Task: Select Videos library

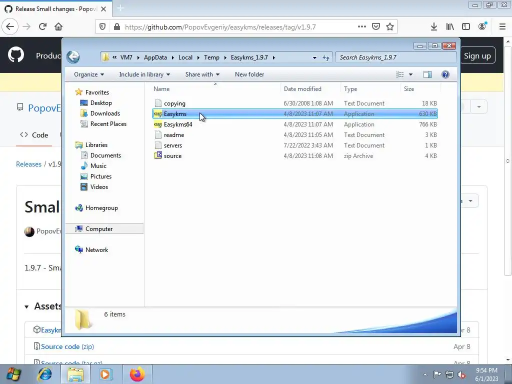Action: tap(99, 187)
